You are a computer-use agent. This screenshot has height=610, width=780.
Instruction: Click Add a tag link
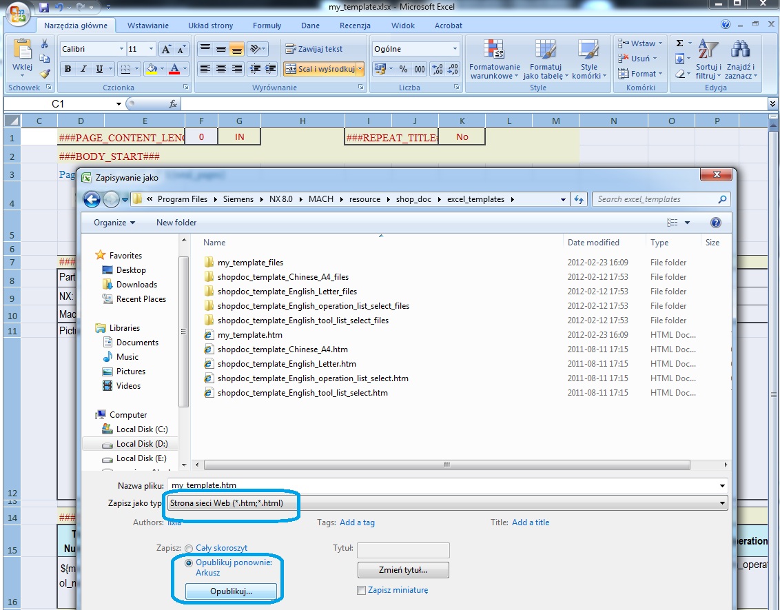(x=357, y=522)
